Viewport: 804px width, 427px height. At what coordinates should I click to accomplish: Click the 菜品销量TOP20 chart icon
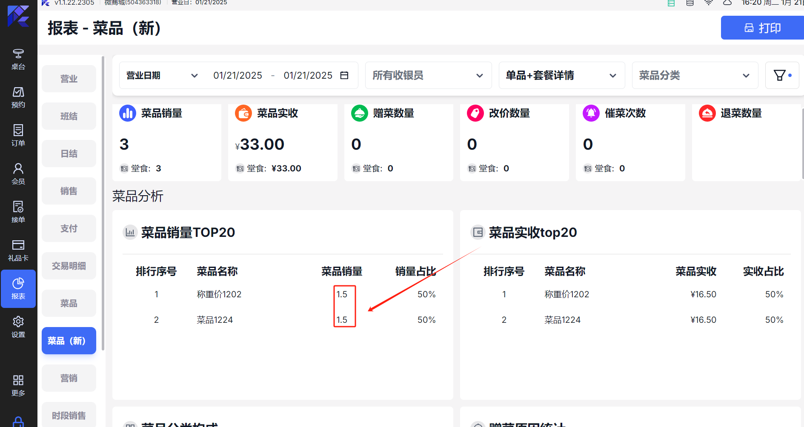(130, 232)
